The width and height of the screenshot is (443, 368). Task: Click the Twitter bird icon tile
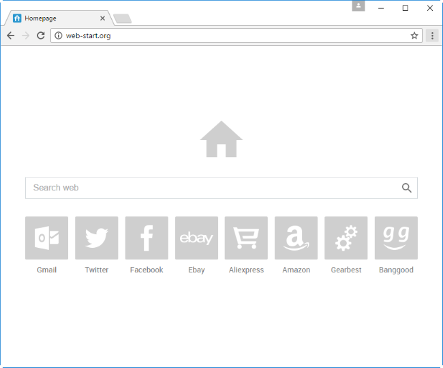coord(96,238)
